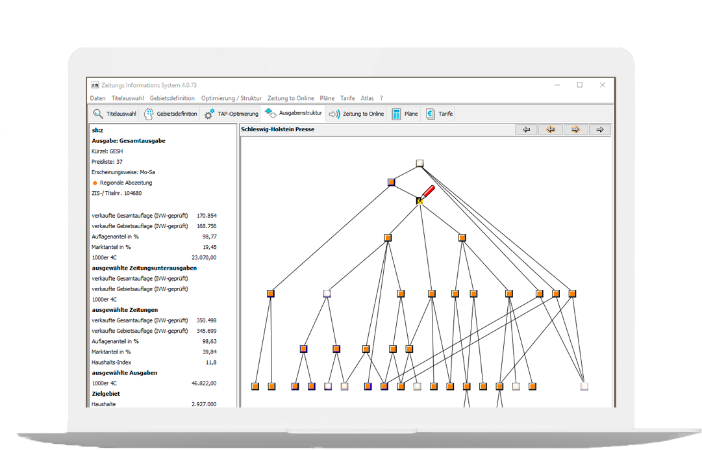Open Gebietsdefinition via its toolbar head icon
Viewport: 702px width, 451px height.
pos(147,114)
